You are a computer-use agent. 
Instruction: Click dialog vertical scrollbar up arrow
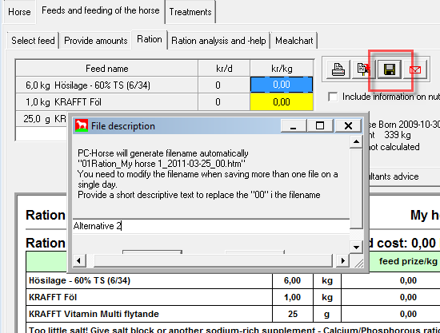tap(356, 141)
